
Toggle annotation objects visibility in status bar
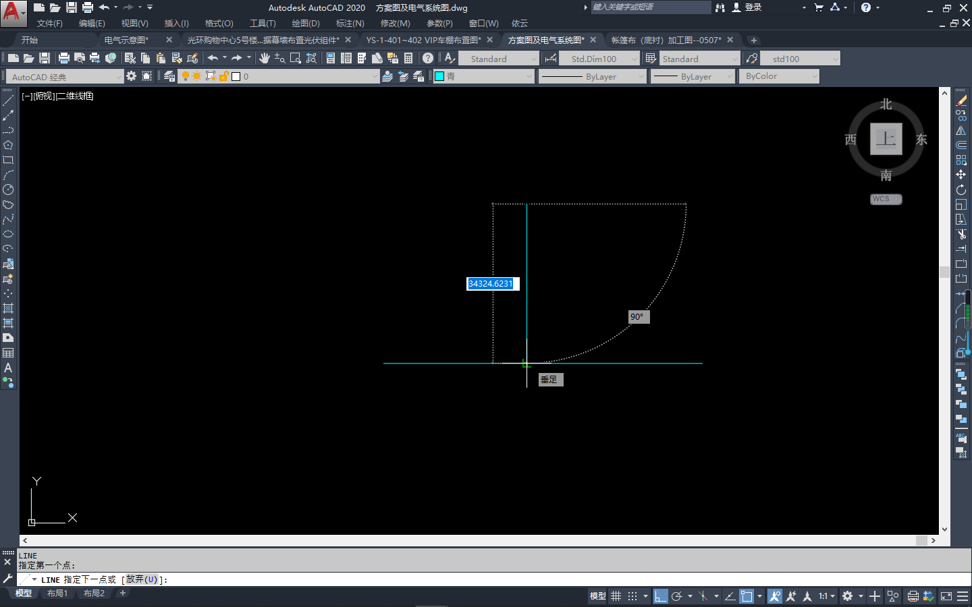(775, 596)
